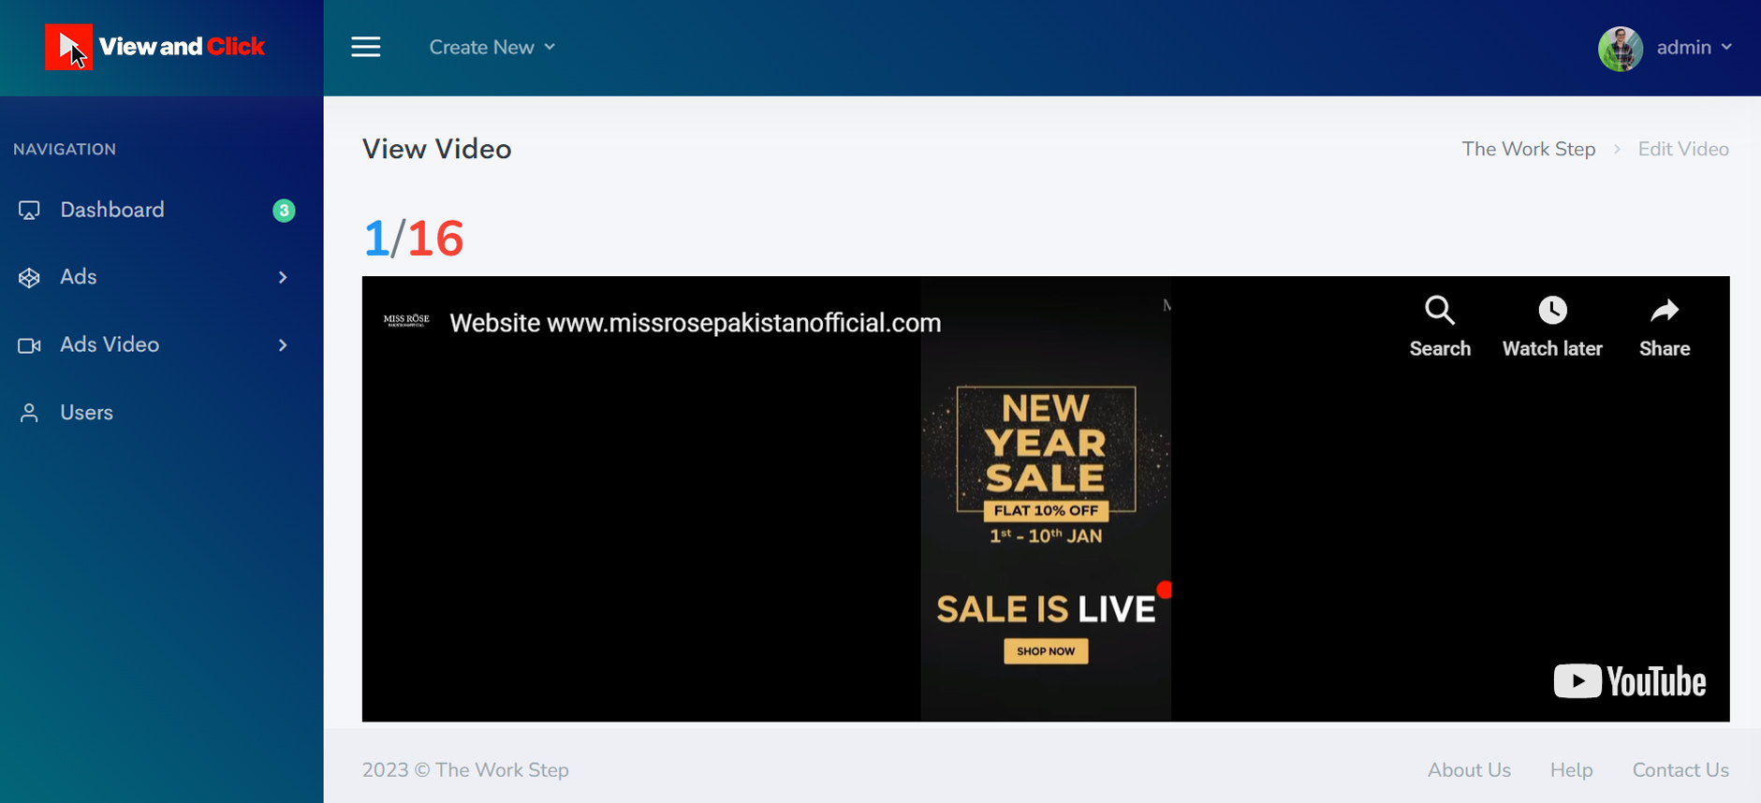
Task: Click the View and Click logo icon
Action: [68, 47]
